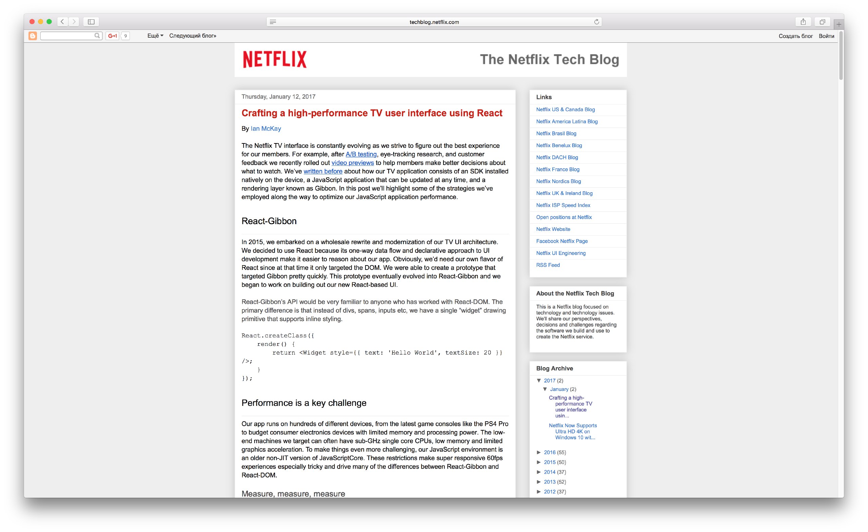Expand the 2014 archive triangle
Viewport: 868px width, 532px height.
539,472
